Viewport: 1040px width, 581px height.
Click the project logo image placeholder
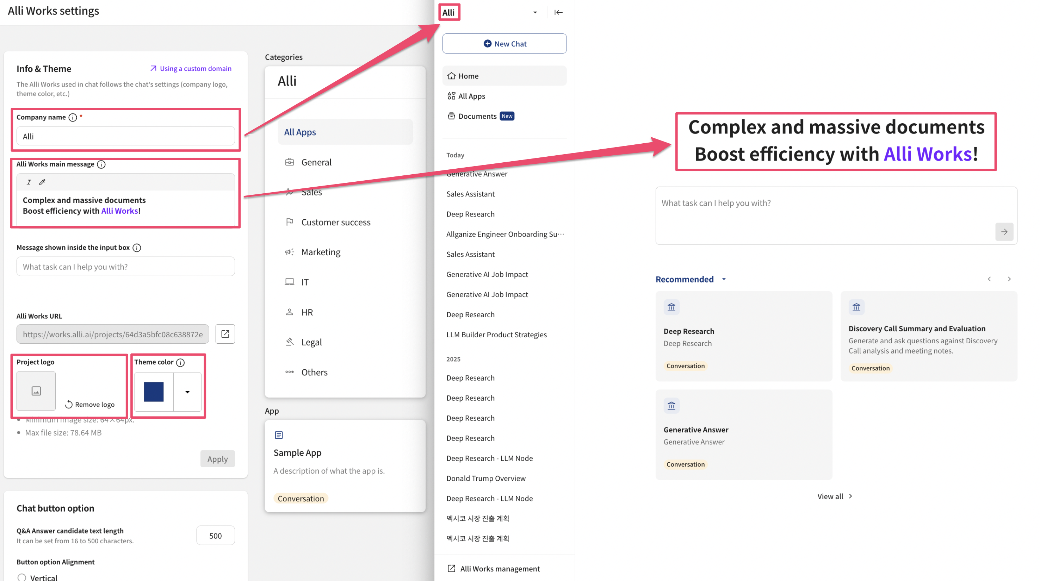[36, 391]
